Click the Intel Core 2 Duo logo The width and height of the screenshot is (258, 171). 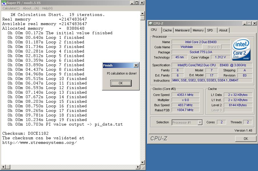coord(241,49)
